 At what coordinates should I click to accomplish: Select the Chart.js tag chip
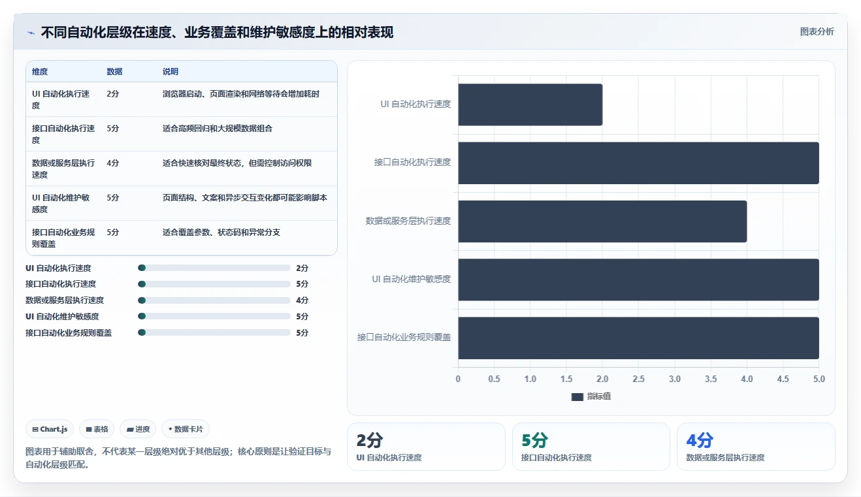pos(50,429)
